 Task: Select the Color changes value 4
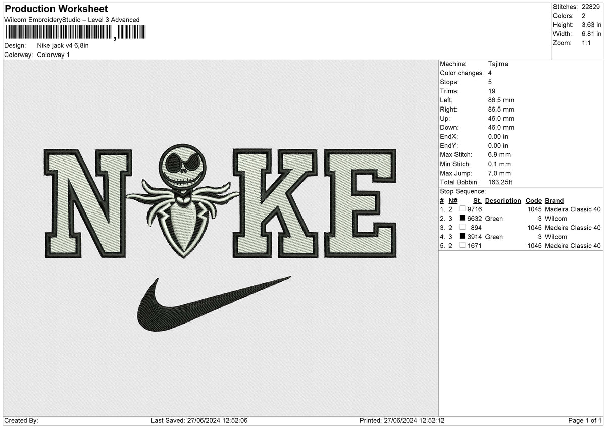tap(490, 73)
